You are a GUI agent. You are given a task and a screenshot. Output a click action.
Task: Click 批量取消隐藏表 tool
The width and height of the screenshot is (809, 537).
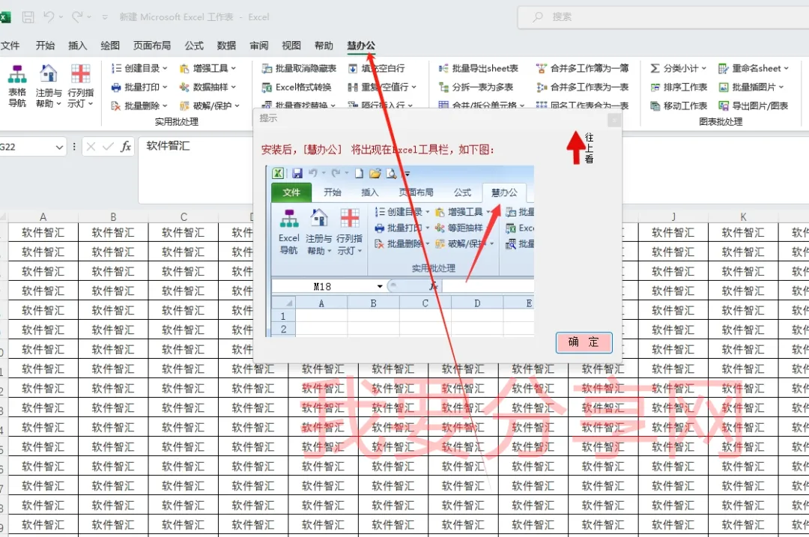point(299,68)
